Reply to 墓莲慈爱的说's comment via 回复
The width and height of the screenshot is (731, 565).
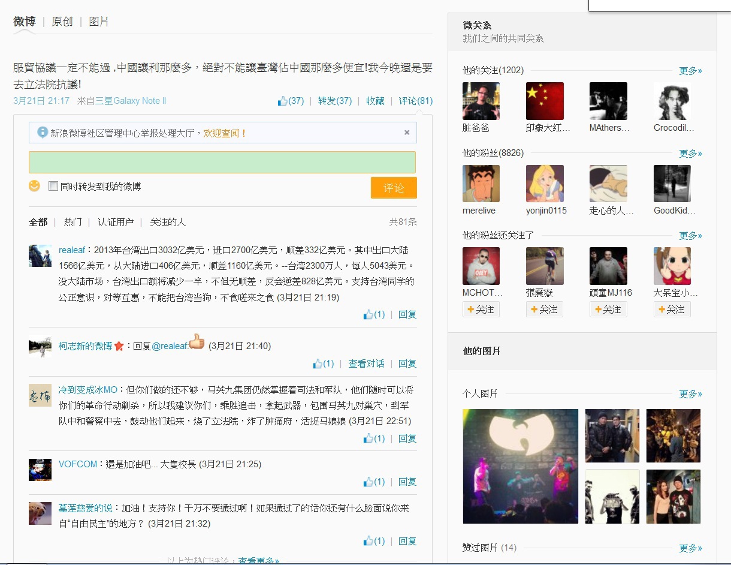point(407,541)
